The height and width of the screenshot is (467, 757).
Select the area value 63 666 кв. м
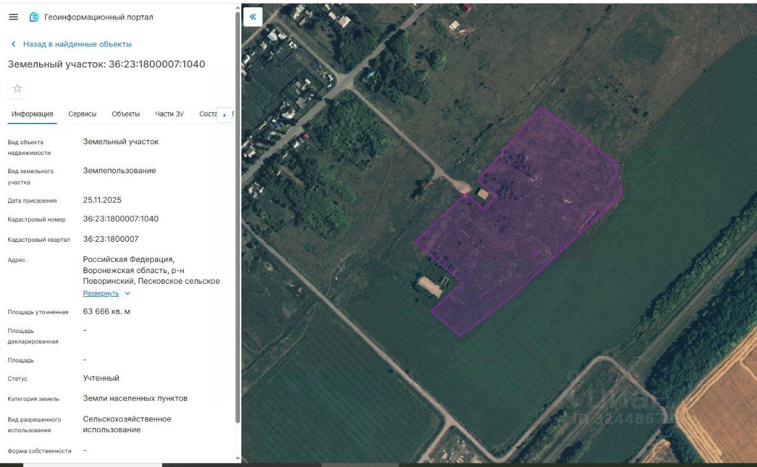[106, 312]
